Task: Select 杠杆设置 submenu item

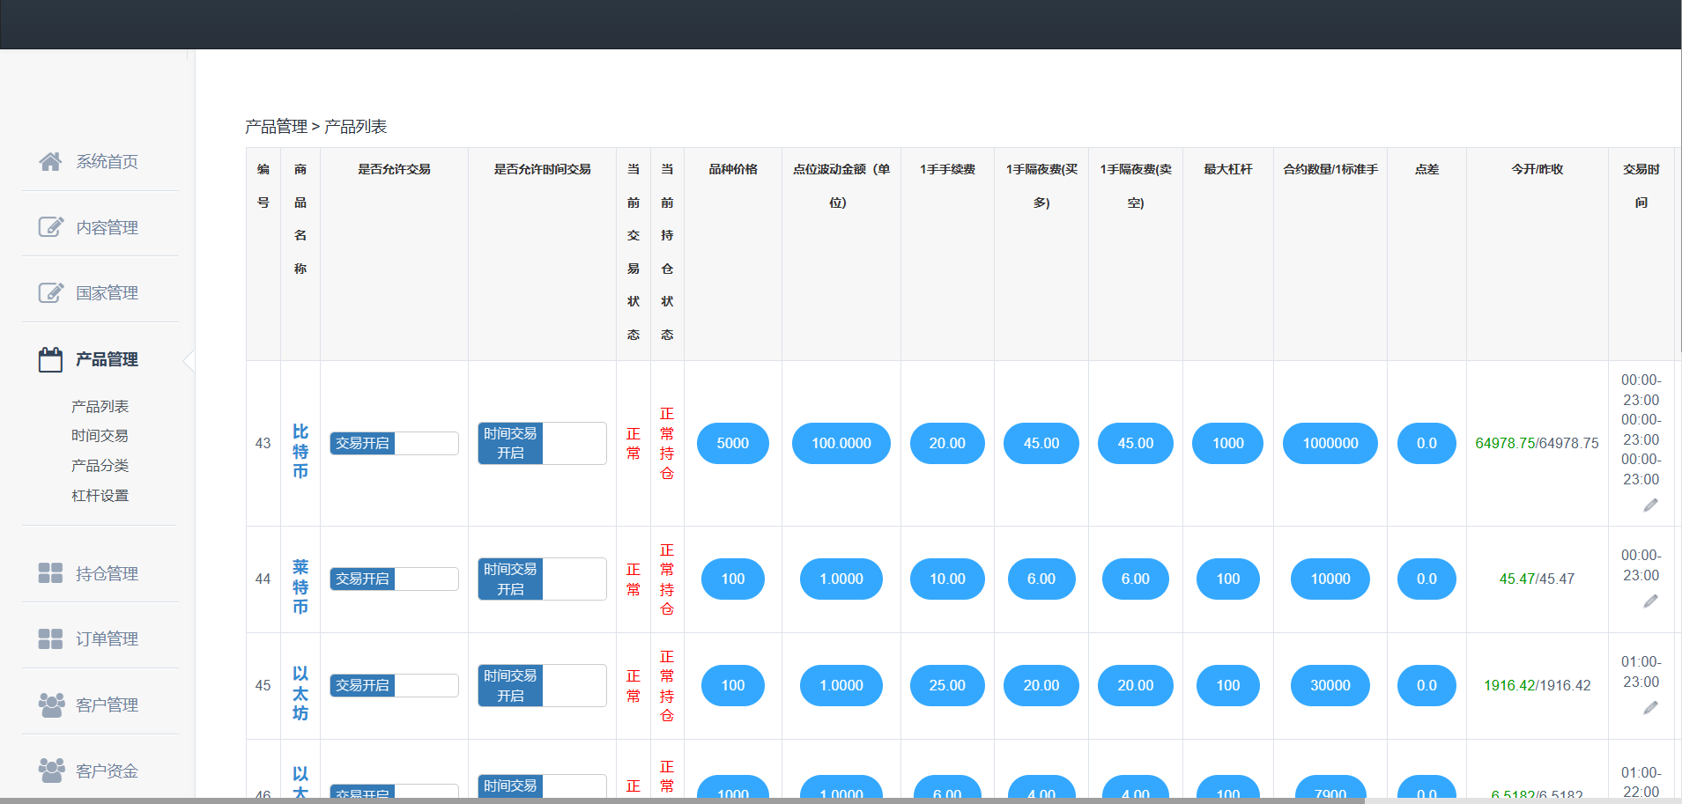Action: pyautogui.click(x=100, y=495)
